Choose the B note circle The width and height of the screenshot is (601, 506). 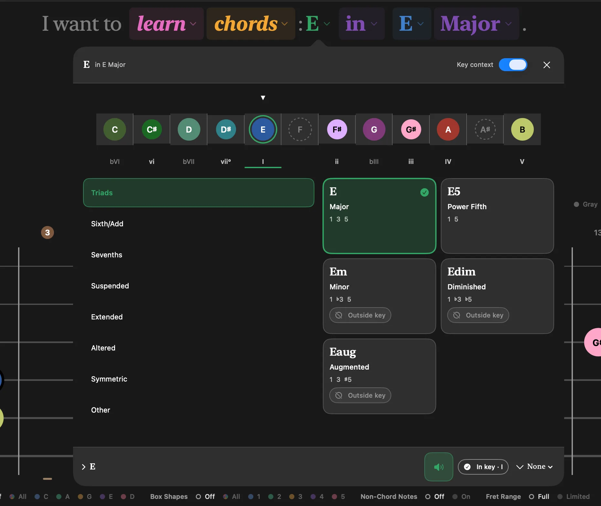click(522, 129)
